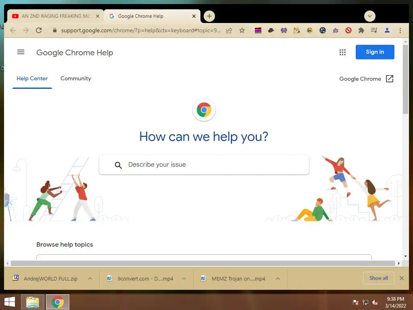Open the Help hamburger main menu

(x=21, y=52)
